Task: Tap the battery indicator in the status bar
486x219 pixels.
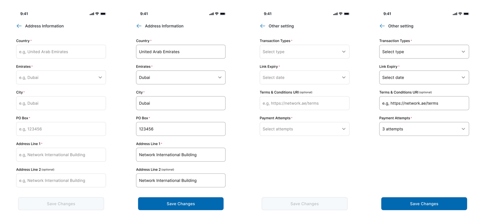Action: [x=103, y=14]
